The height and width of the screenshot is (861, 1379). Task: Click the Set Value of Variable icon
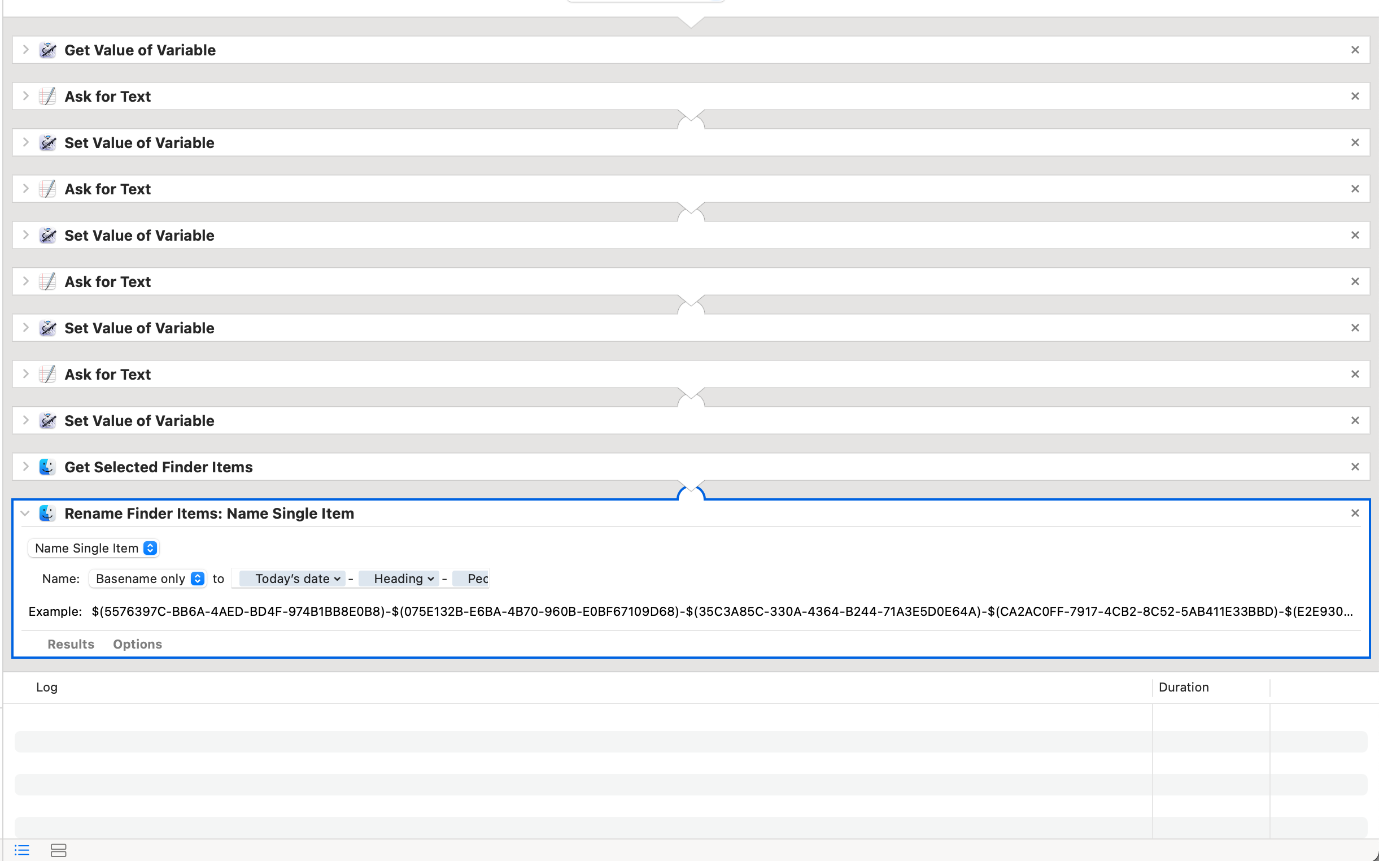tap(47, 143)
